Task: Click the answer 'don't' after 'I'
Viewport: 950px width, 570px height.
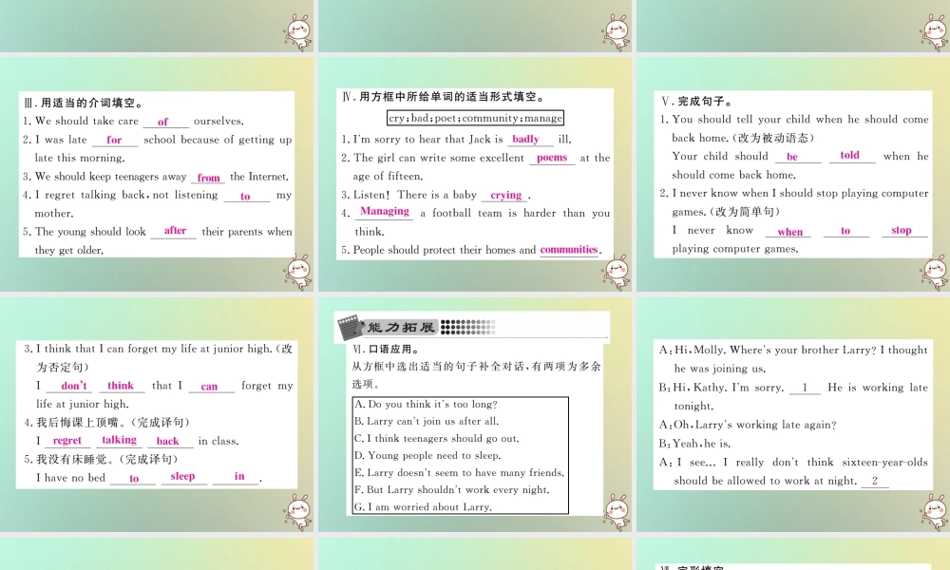Action: click(74, 386)
